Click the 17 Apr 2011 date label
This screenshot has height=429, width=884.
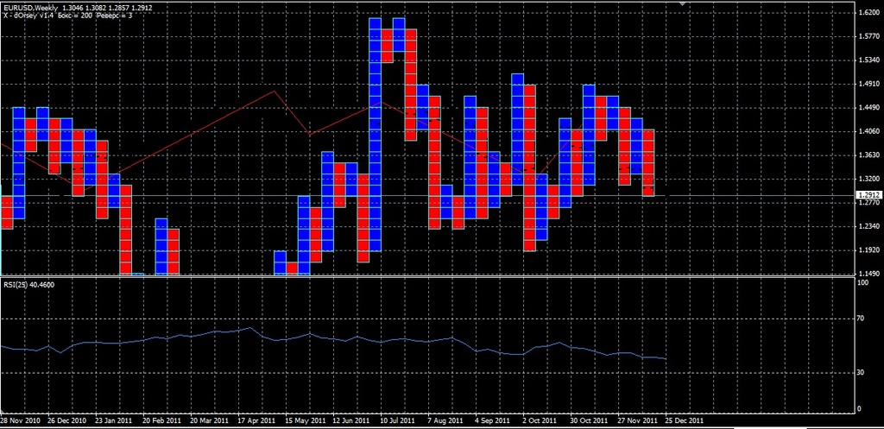[256, 420]
